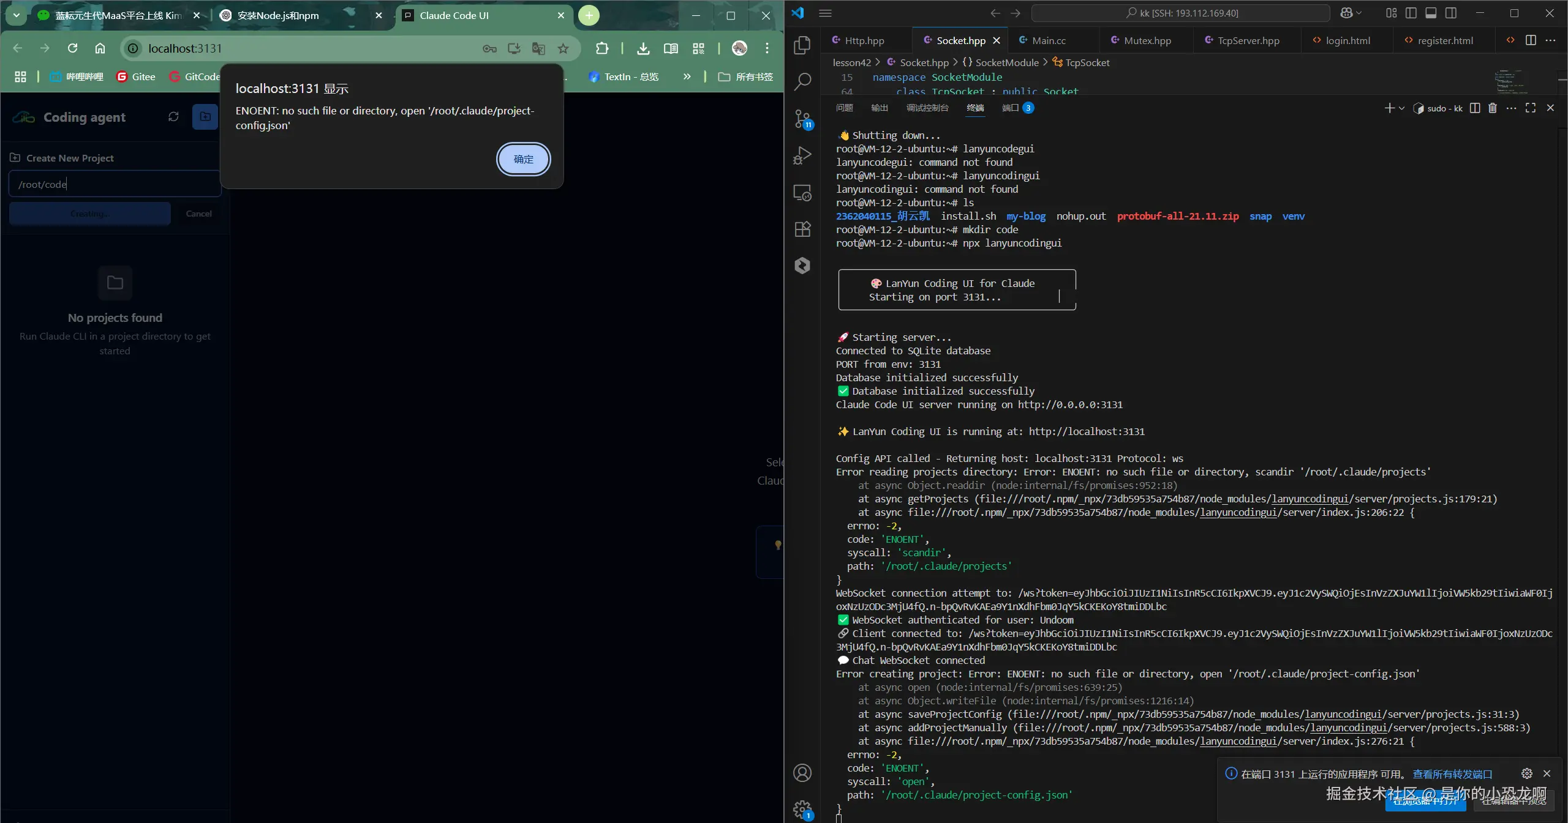Open Extensions view in activity bar
Image resolution: width=1568 pixels, height=823 pixels.
pyautogui.click(x=802, y=229)
